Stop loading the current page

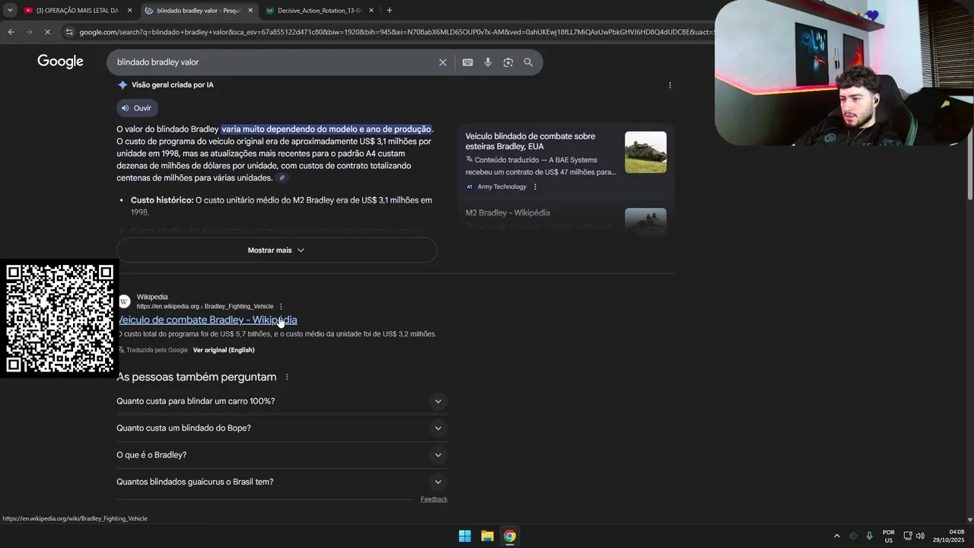pyautogui.click(x=47, y=32)
